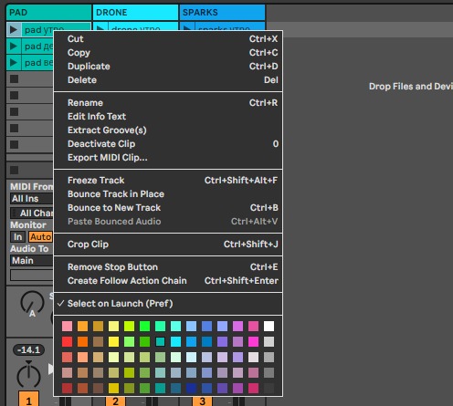453x406 pixels.
Task: Pick the orange swatch in top row
Action: pos(82,326)
